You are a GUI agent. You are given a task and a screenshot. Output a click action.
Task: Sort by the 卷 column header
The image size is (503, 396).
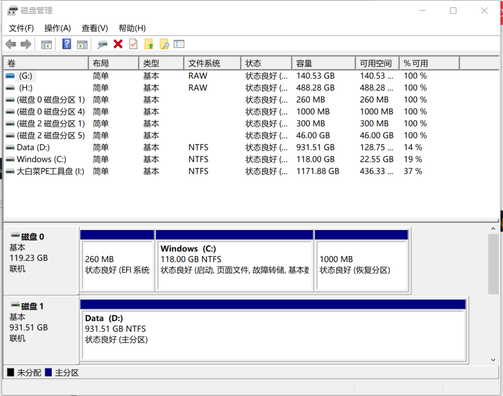click(x=46, y=63)
